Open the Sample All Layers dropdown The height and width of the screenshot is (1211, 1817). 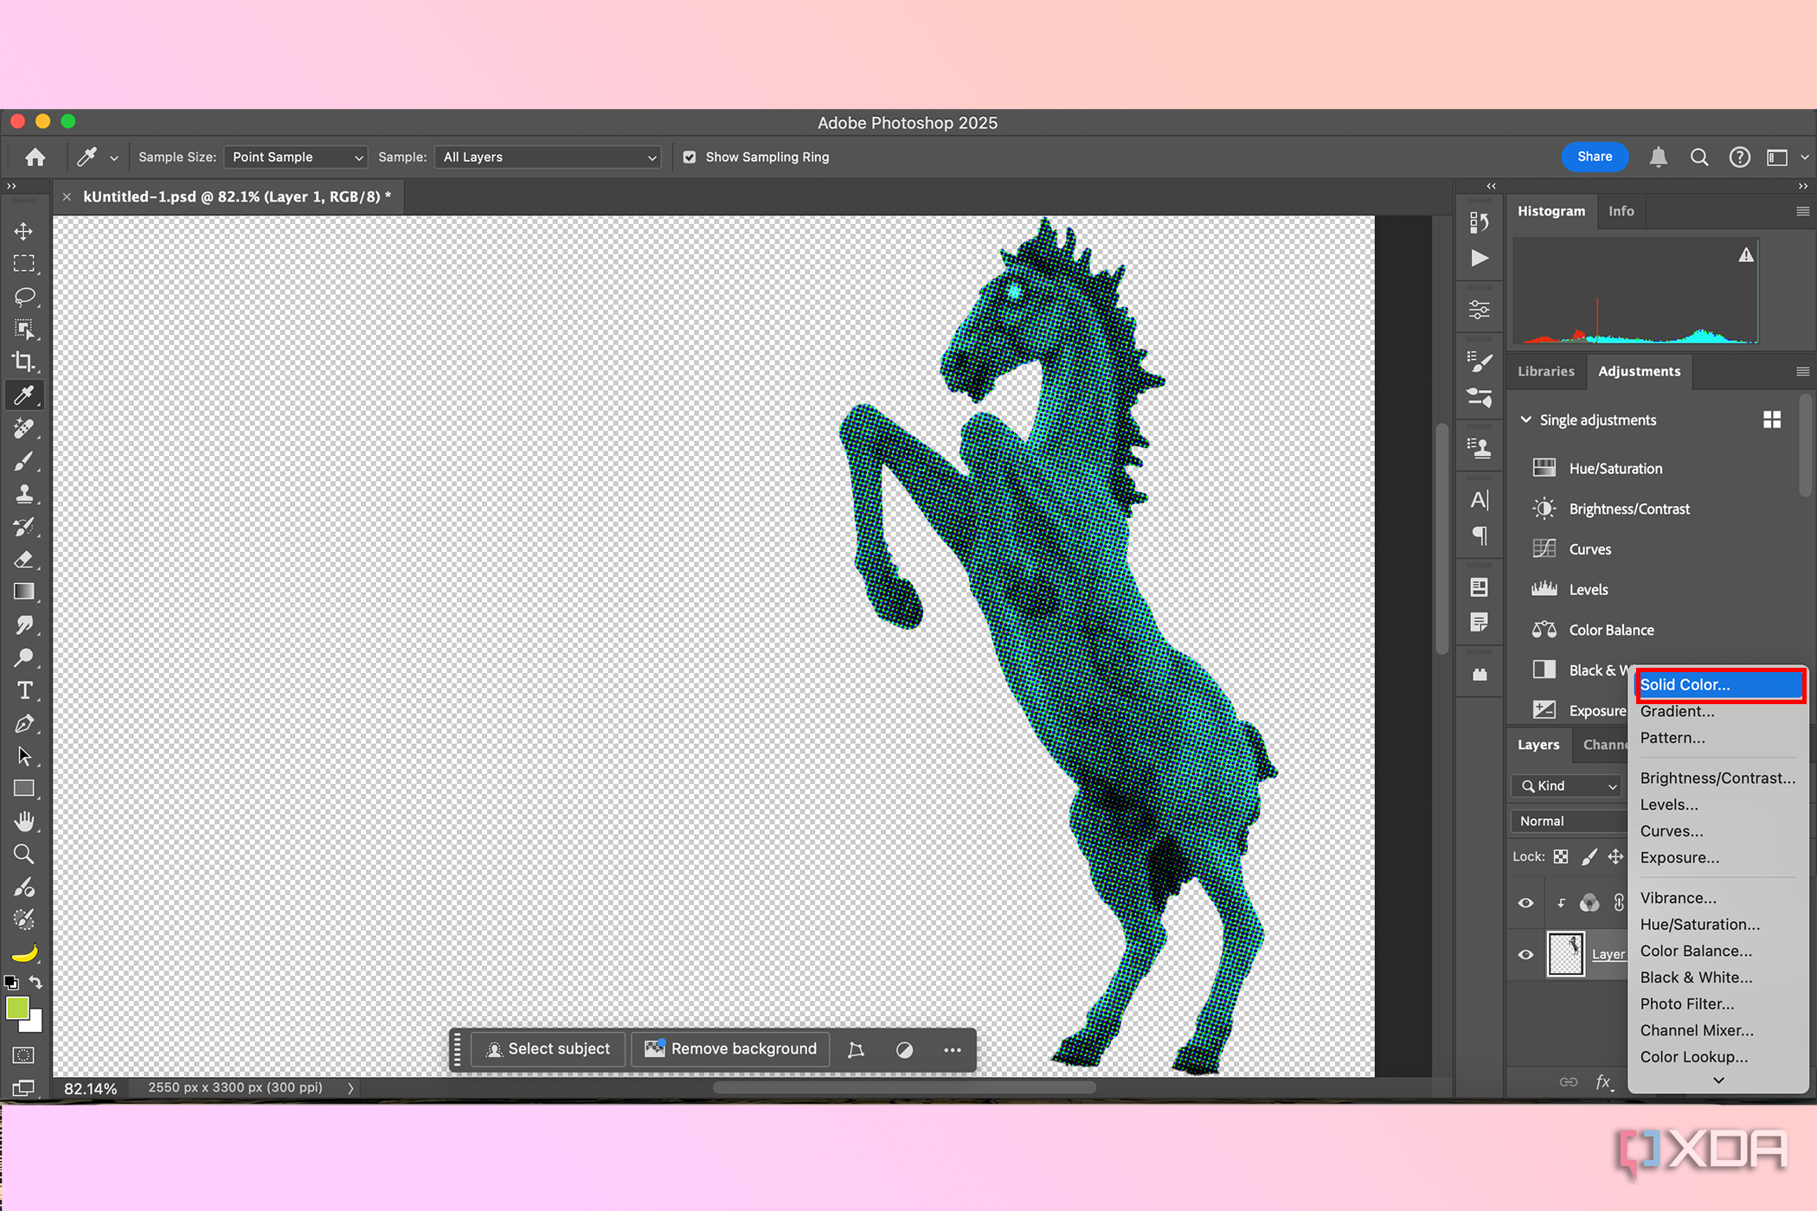(x=549, y=157)
